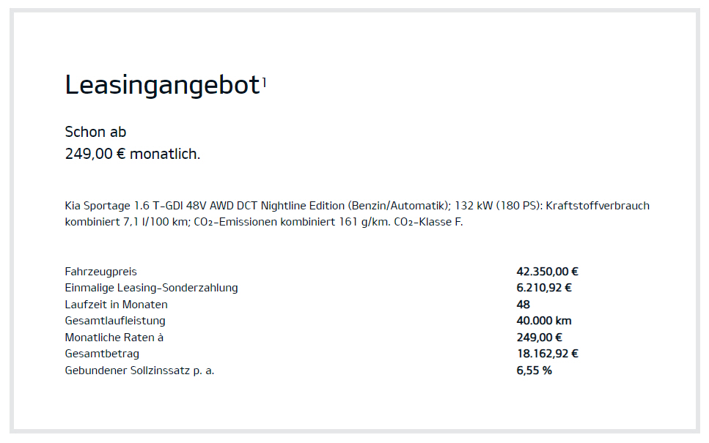The height and width of the screenshot is (443, 709).
Task: Select the Fahrzeugpreis label
Action: pyautogui.click(x=100, y=272)
